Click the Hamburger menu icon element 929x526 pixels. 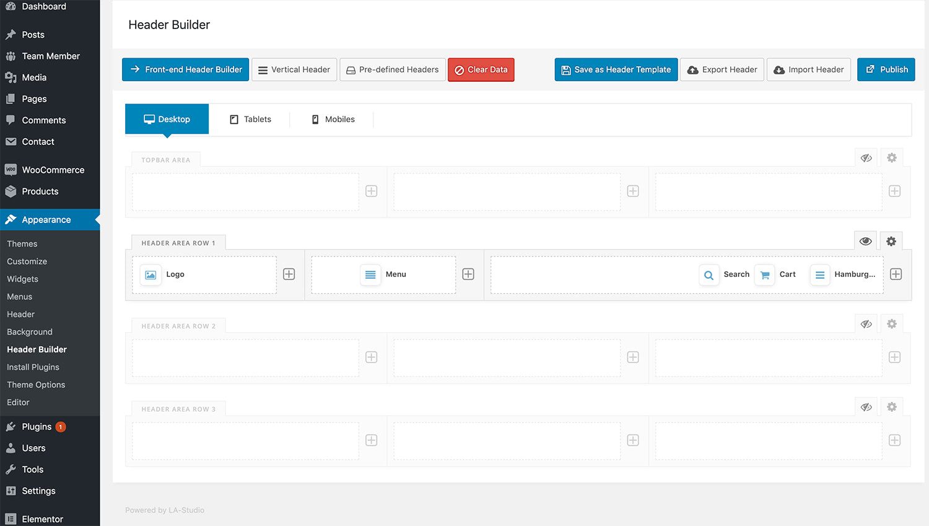click(820, 275)
